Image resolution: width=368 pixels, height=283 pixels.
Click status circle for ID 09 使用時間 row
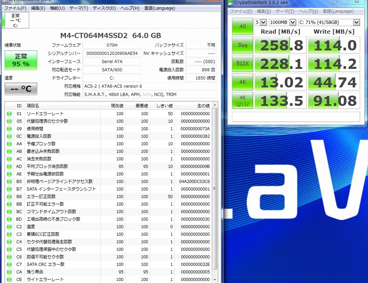tap(9, 129)
